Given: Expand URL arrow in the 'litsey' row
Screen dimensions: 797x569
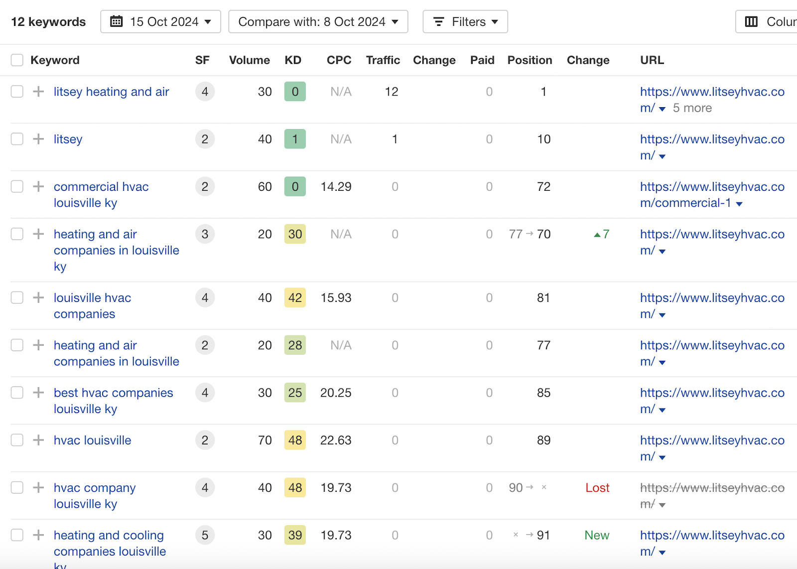Looking at the screenshot, I should tap(662, 156).
